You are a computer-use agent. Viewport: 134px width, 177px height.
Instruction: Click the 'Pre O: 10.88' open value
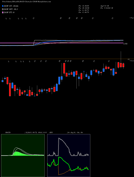coord(84,6)
